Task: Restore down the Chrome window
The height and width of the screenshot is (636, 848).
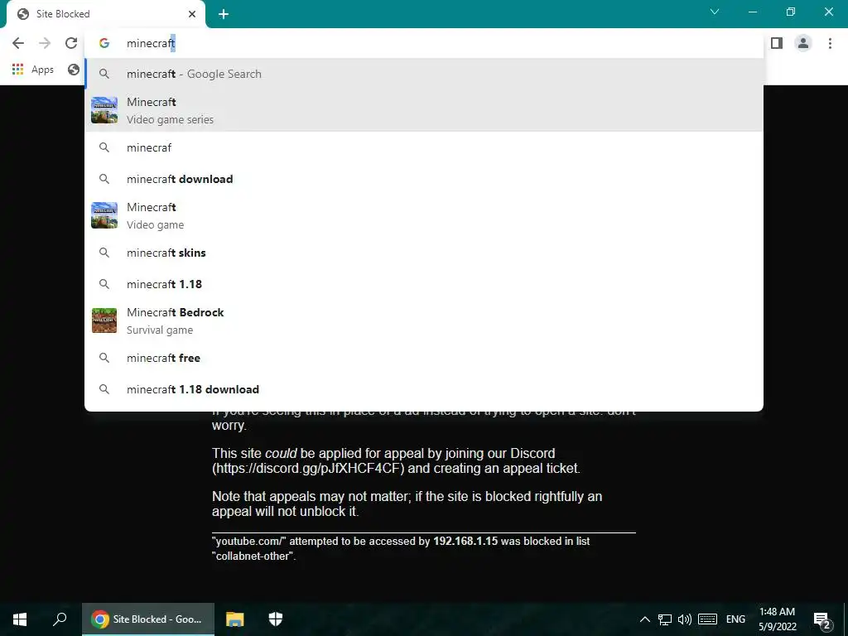Action: tap(791, 12)
